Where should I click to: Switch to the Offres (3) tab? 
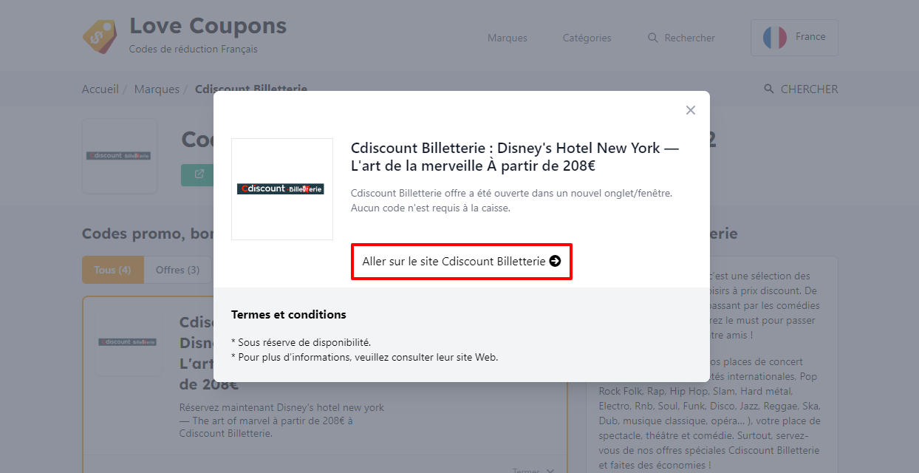177,270
